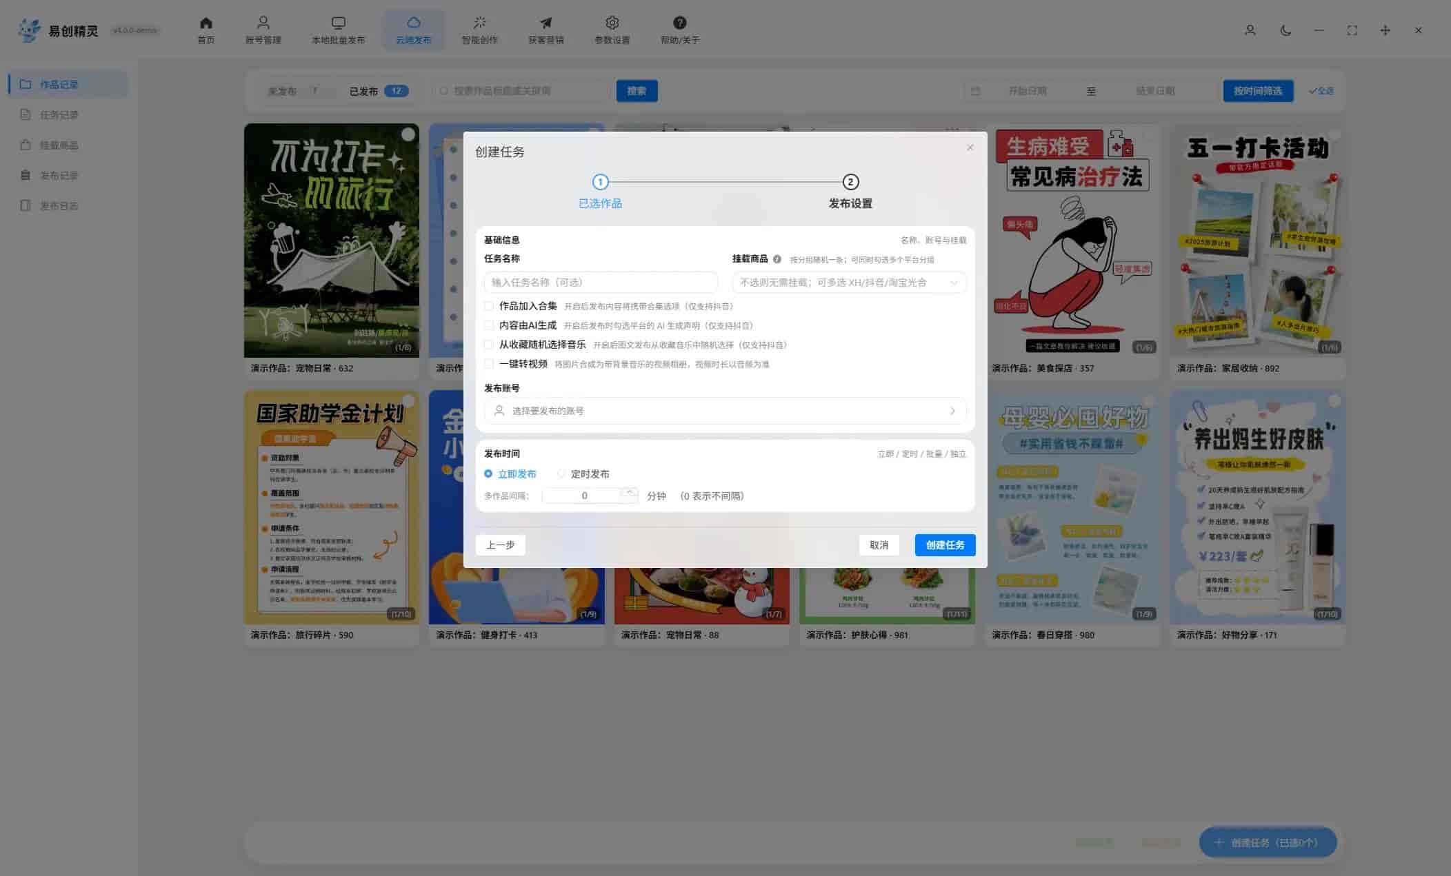Screen dimensions: 1451x876
Task: Focus the works search input field
Action: 521,91
